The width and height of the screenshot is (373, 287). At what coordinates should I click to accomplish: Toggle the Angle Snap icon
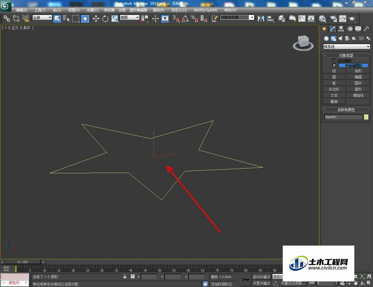[185, 19]
